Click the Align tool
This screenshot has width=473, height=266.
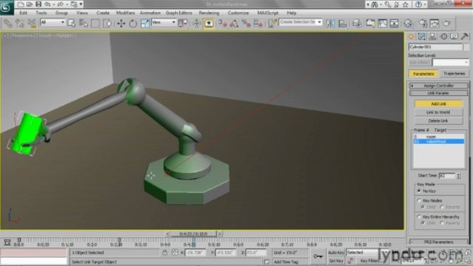coord(343,23)
